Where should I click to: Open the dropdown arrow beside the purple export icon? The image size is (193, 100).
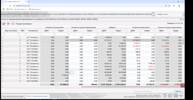[6, 24]
